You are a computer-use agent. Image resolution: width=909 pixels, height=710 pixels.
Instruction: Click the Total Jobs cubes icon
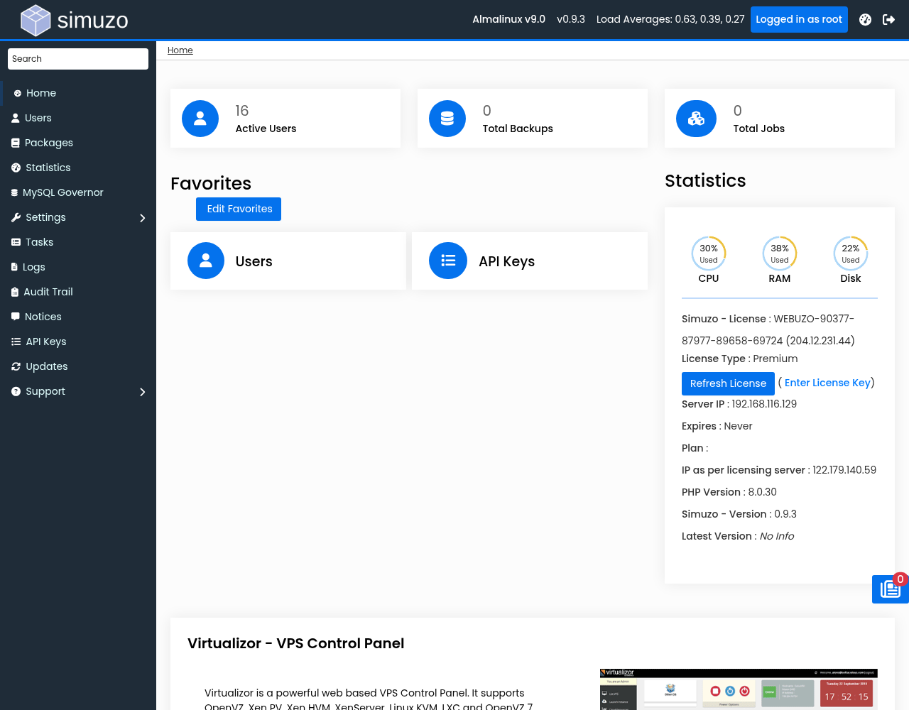click(x=696, y=119)
